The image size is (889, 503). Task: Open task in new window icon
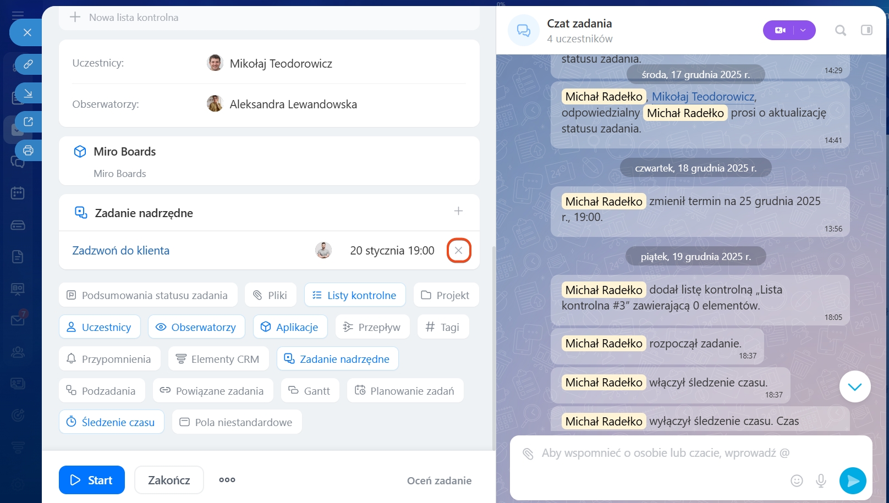tap(28, 121)
